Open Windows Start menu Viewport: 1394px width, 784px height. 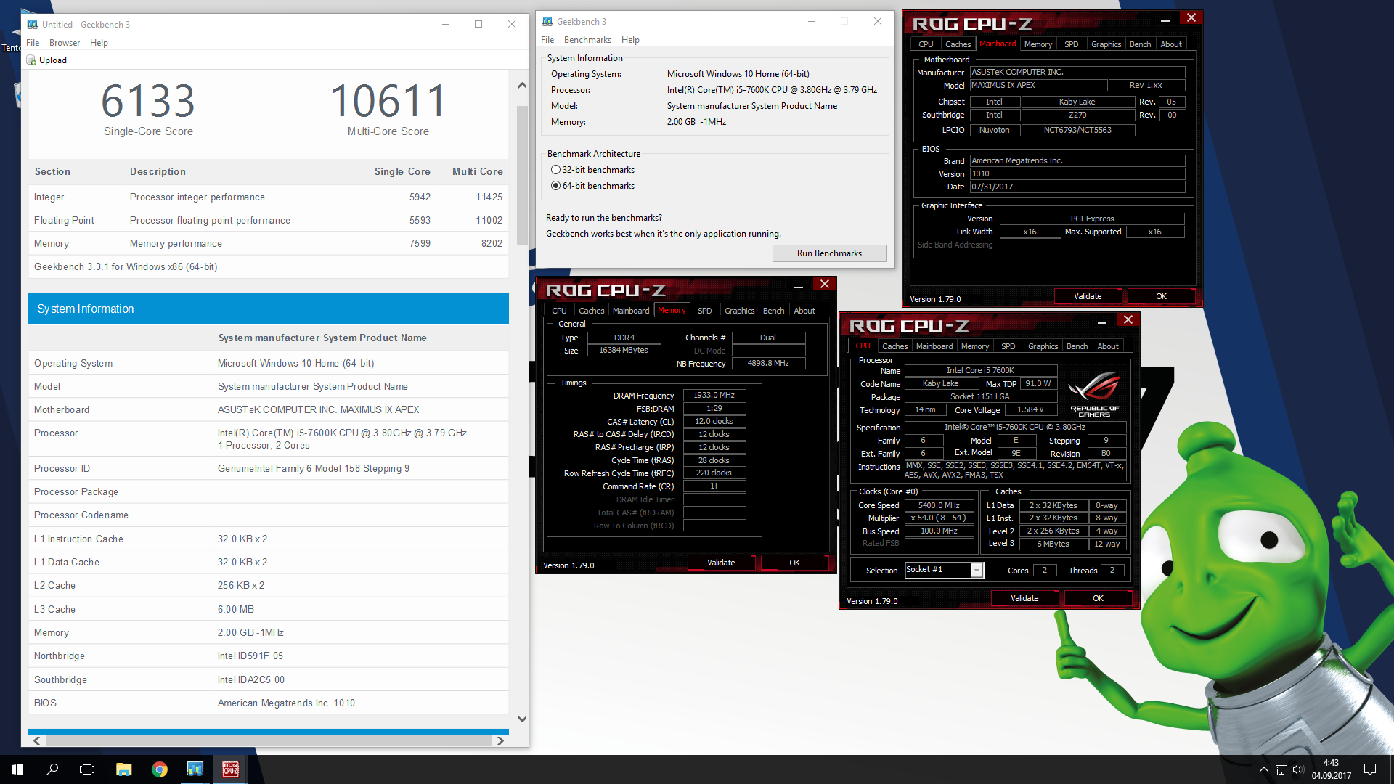[17, 769]
